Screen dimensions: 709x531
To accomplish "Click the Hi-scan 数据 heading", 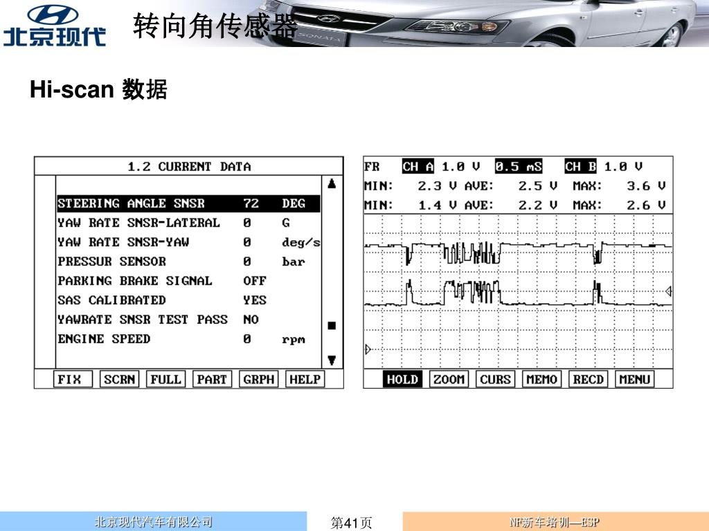I will pyautogui.click(x=98, y=89).
